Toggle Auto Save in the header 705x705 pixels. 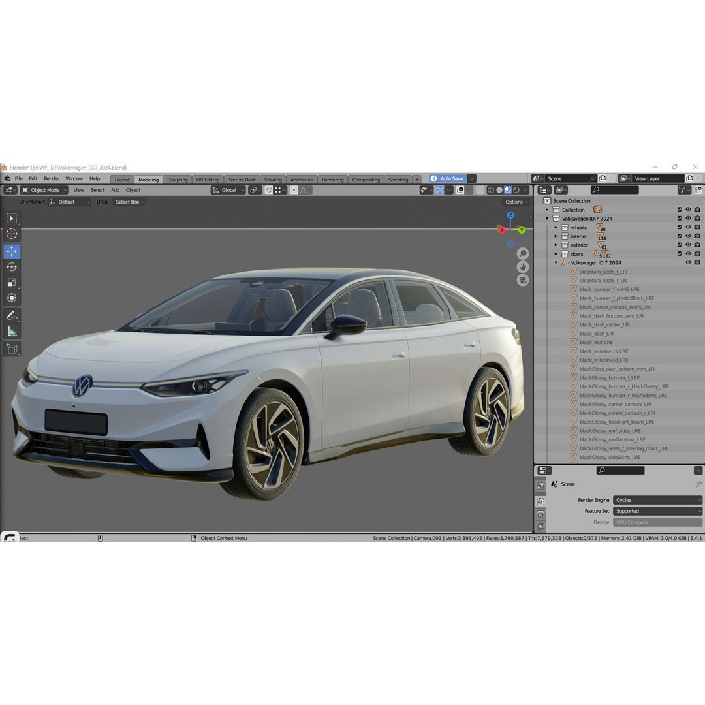(449, 178)
